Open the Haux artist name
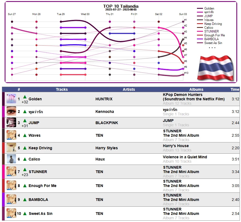 click(x=100, y=159)
